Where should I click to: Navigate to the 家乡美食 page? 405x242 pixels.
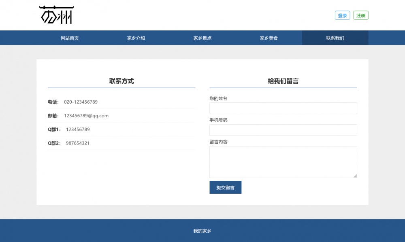tap(269, 38)
